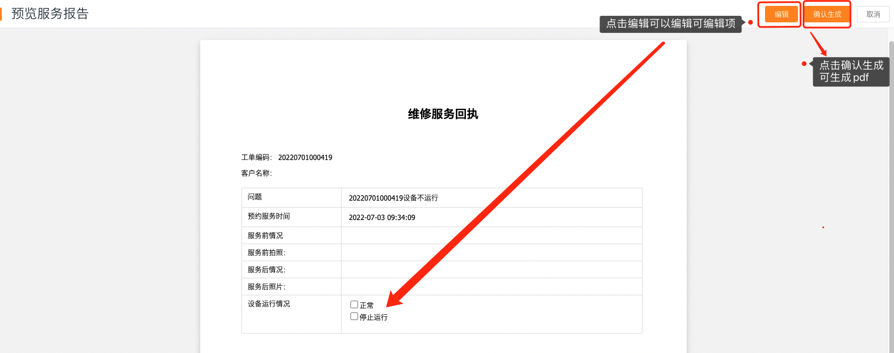Check the 正常 checkbox
Image resolution: width=894 pixels, height=353 pixels.
pyautogui.click(x=354, y=305)
